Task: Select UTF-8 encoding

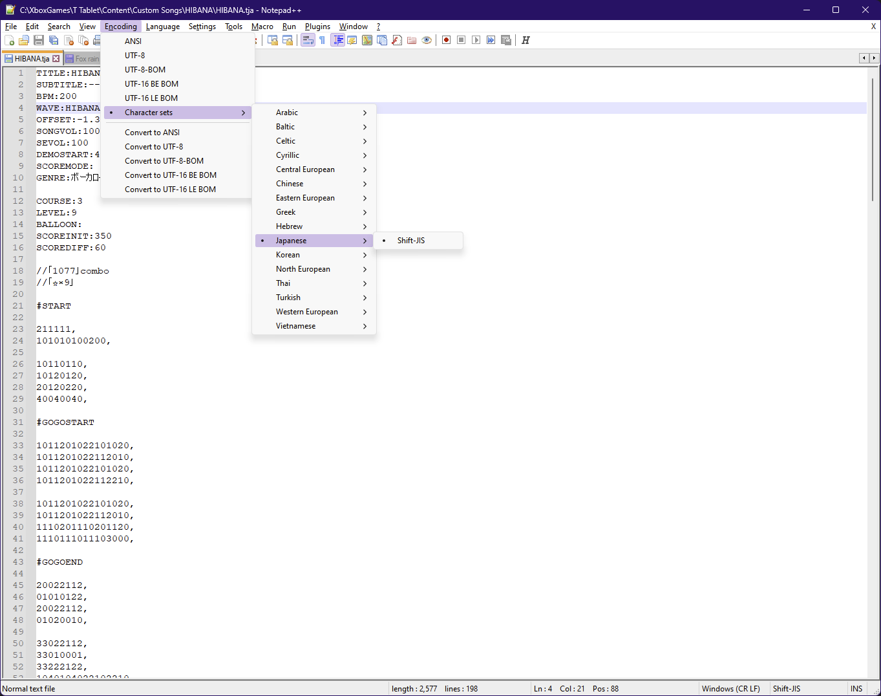Action: (x=178, y=56)
